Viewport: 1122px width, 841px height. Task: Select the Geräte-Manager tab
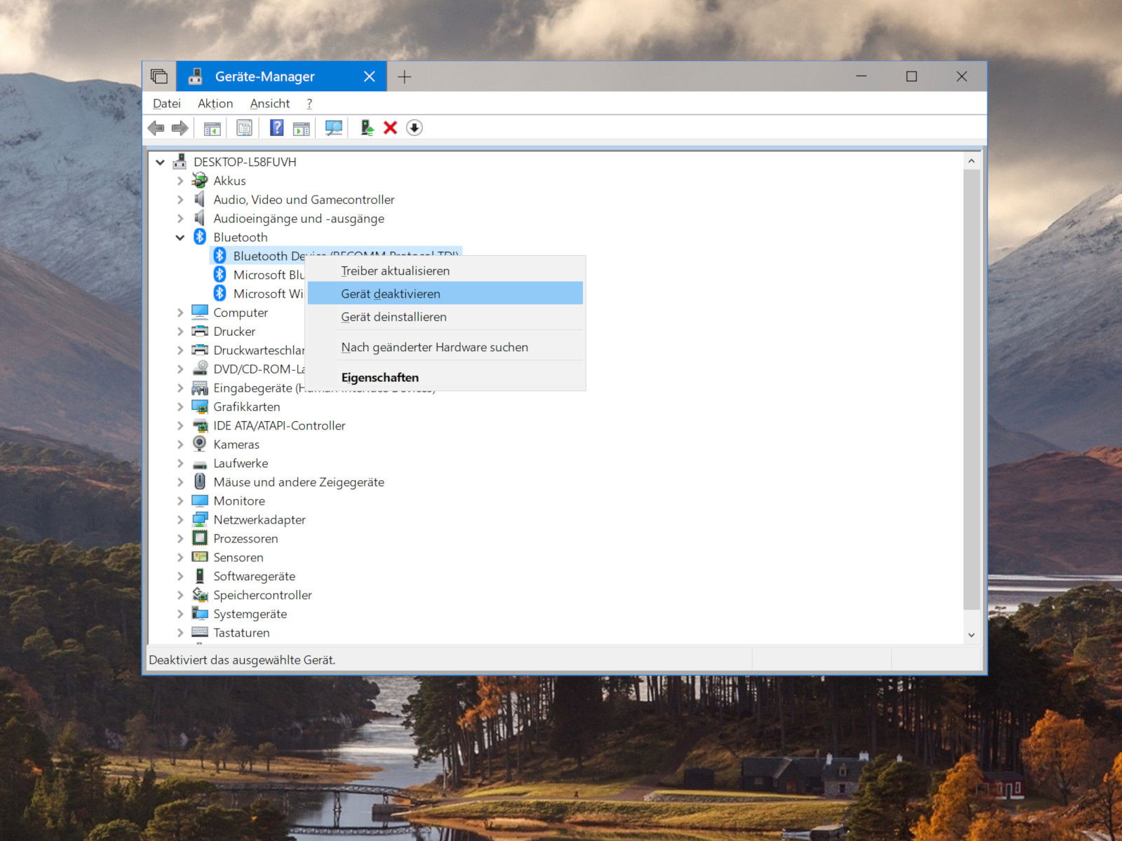264,76
